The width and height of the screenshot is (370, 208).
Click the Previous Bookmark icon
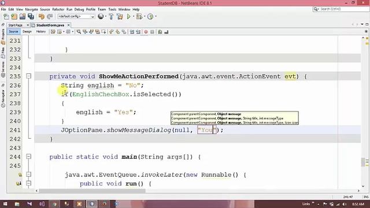112,32
